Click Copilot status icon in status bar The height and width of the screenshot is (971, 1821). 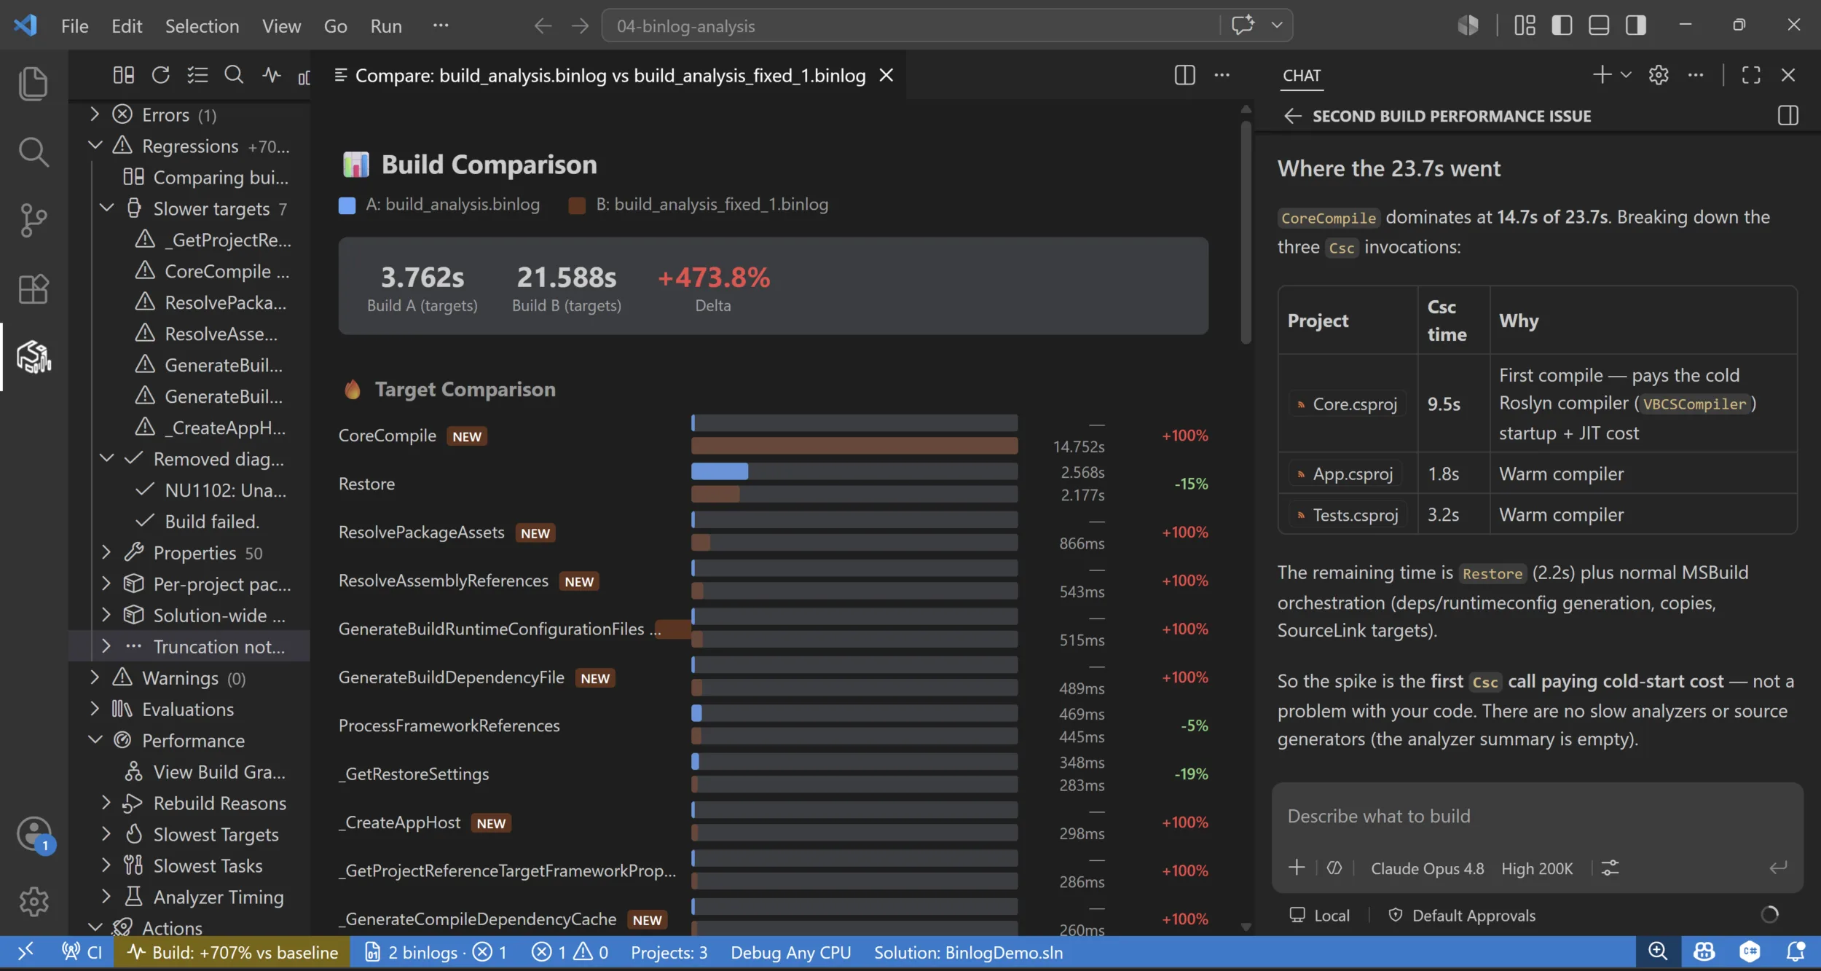[1704, 952]
